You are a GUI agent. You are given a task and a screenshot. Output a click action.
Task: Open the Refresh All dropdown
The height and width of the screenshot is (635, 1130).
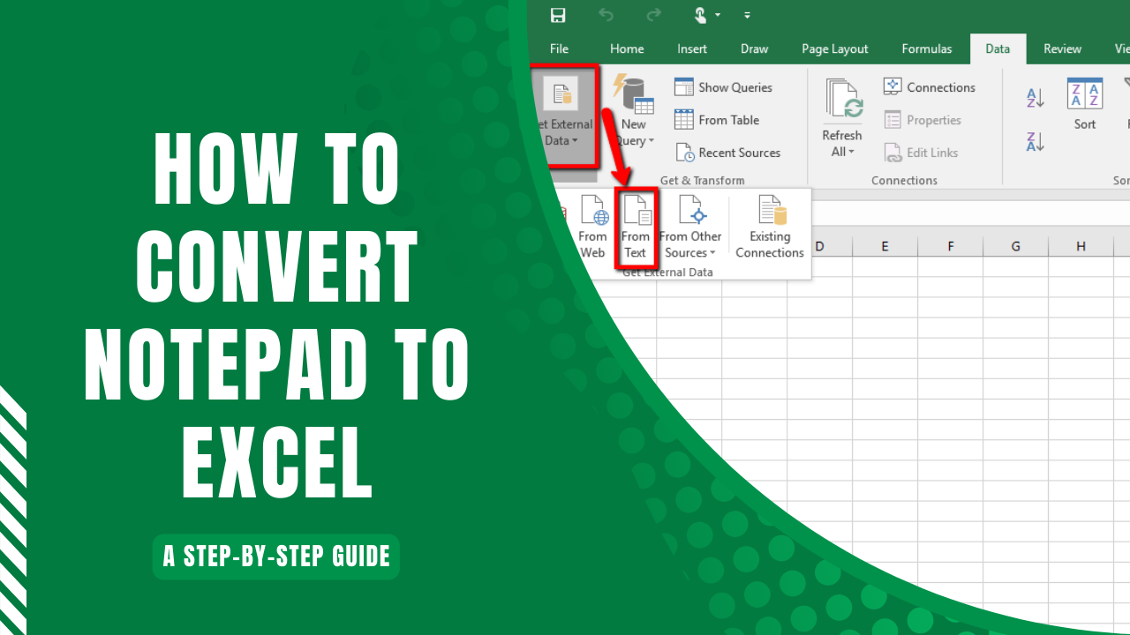click(842, 118)
